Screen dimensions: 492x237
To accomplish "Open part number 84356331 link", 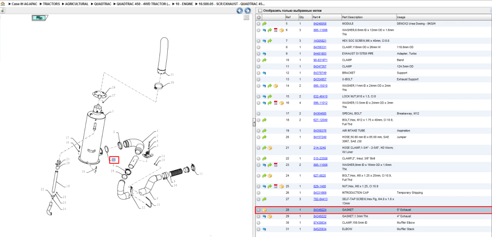I will click(x=320, y=47).
